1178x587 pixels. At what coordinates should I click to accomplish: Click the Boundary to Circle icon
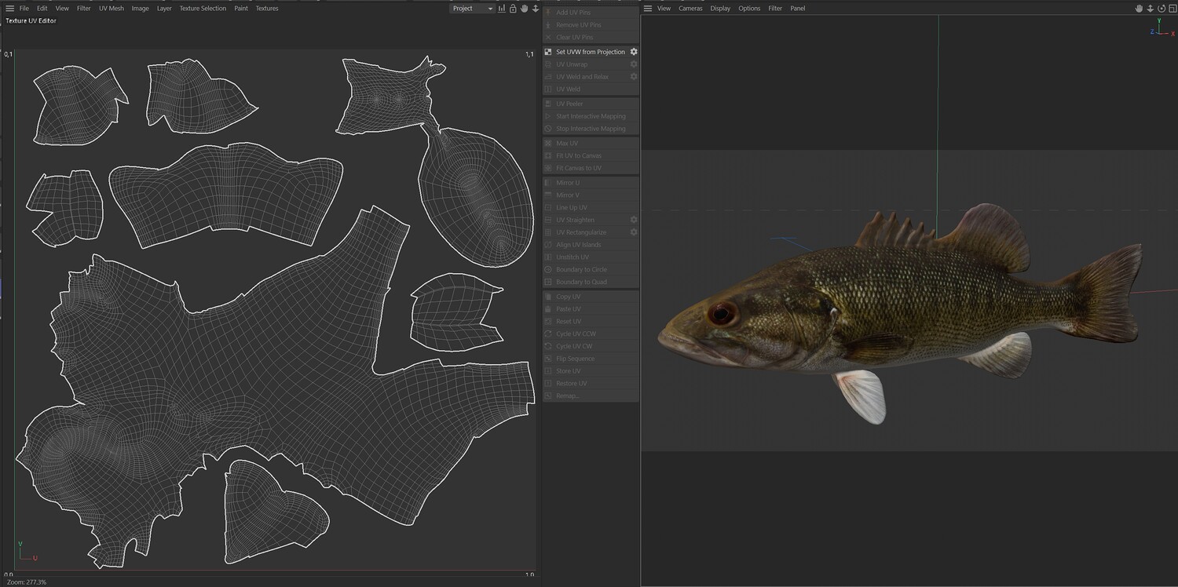click(x=548, y=270)
